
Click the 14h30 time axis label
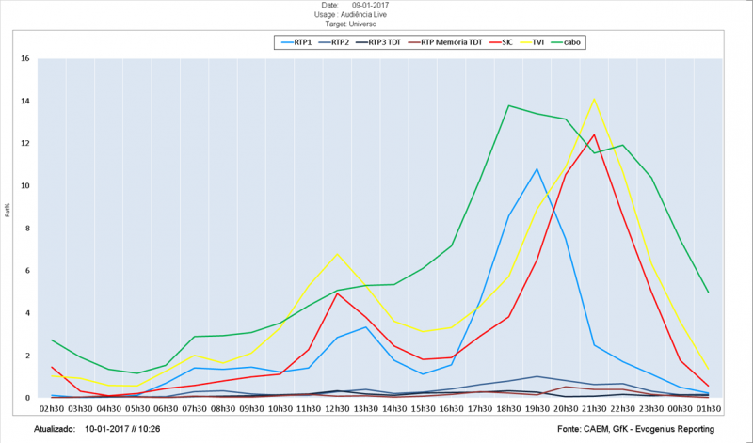pyautogui.click(x=394, y=409)
